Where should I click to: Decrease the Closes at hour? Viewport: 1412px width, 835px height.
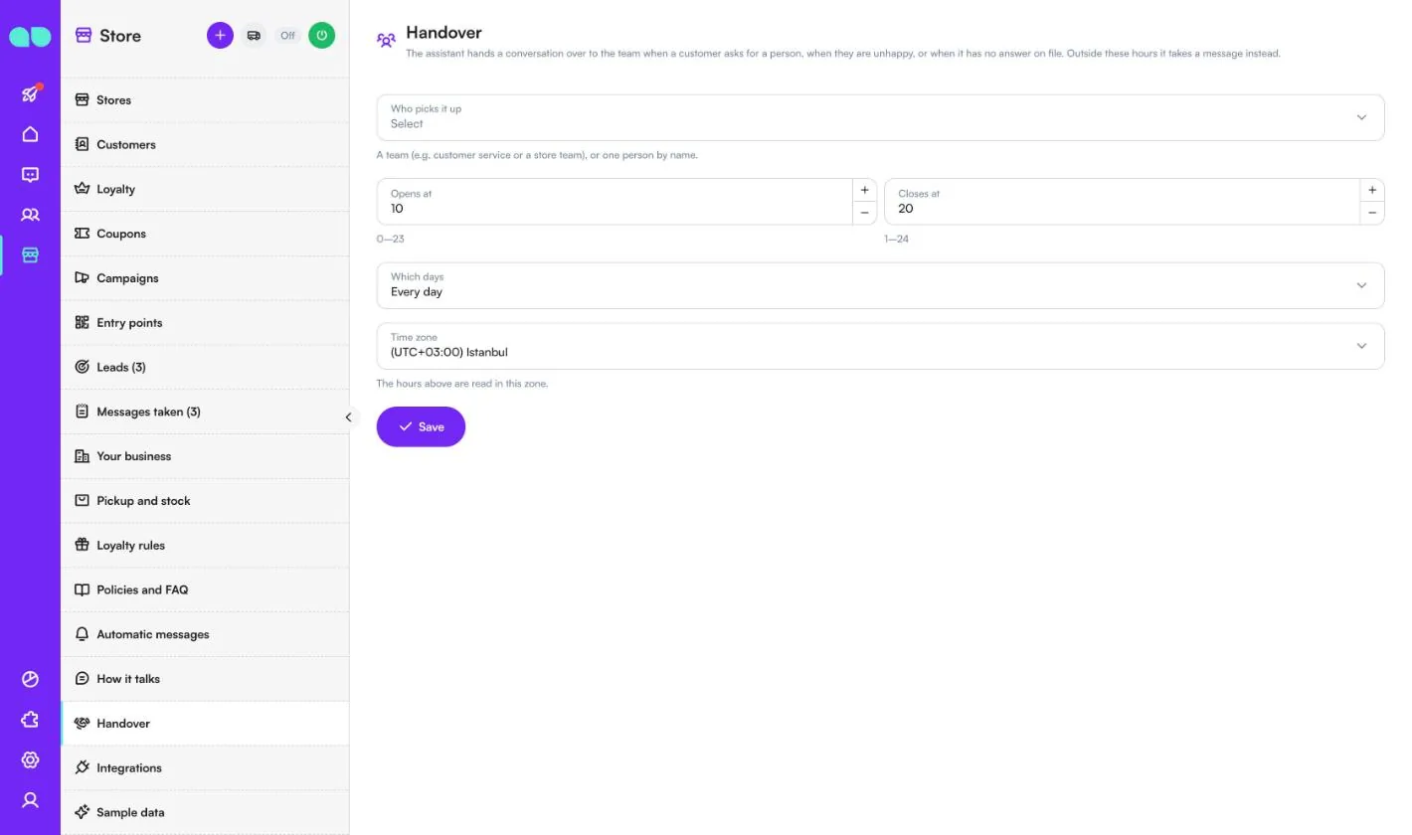pos(1372,213)
